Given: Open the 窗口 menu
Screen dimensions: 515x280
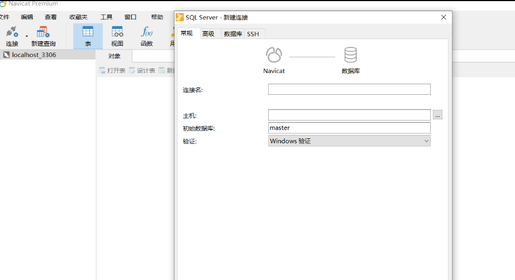Looking at the screenshot, I should tap(130, 17).
